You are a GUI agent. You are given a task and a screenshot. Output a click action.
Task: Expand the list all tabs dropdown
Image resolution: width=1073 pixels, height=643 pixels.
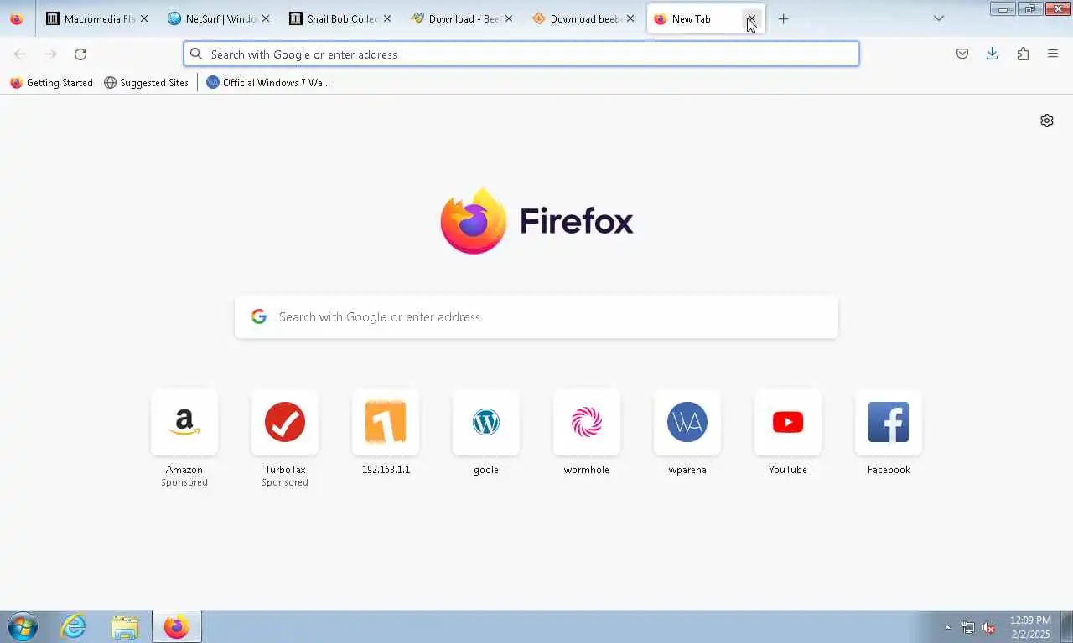tap(939, 18)
